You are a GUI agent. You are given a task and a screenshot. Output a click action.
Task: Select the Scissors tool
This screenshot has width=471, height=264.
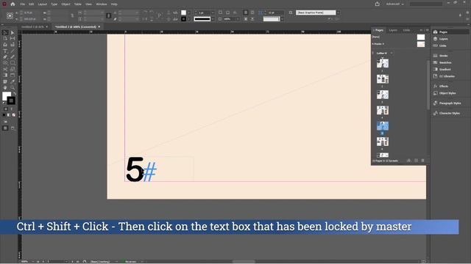pyautogui.click(x=5, y=69)
